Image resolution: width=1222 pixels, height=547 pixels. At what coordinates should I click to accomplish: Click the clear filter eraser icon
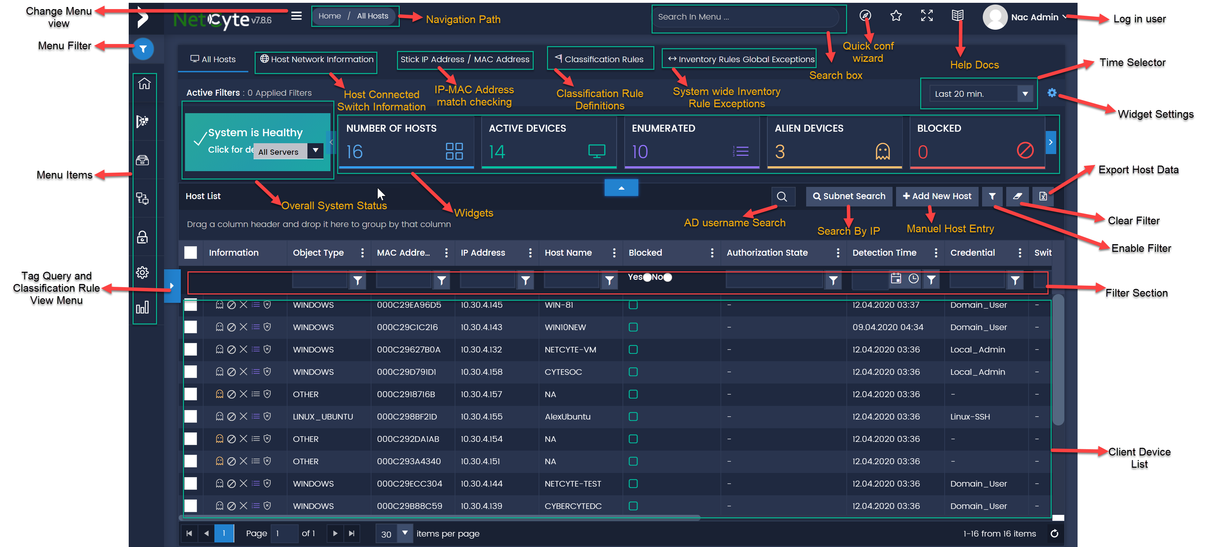coord(1017,196)
